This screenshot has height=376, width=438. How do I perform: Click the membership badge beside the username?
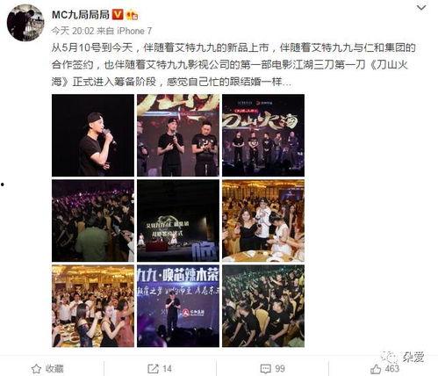point(132,15)
